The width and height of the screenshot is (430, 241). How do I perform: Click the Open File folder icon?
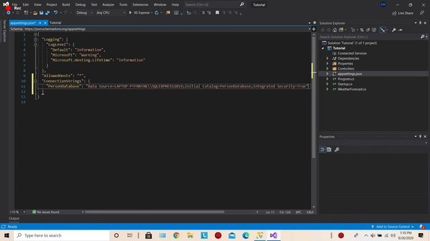tap(35, 13)
